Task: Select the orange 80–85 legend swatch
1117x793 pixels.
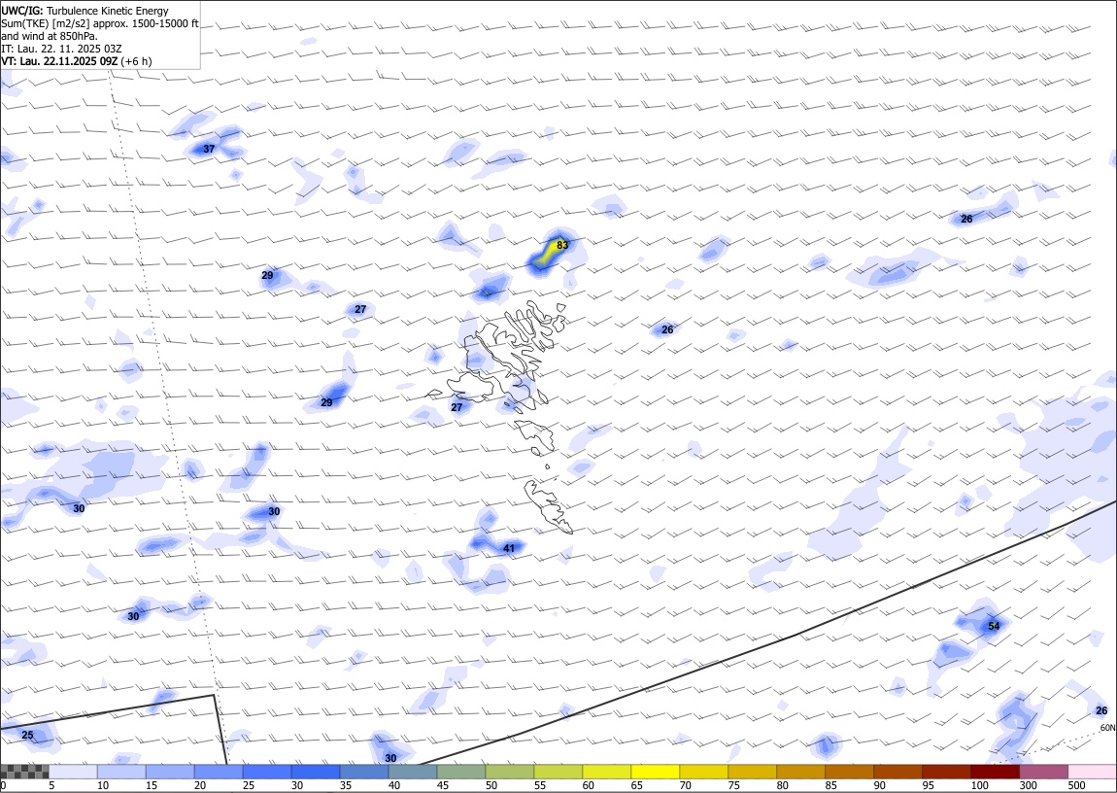Action: [x=800, y=772]
